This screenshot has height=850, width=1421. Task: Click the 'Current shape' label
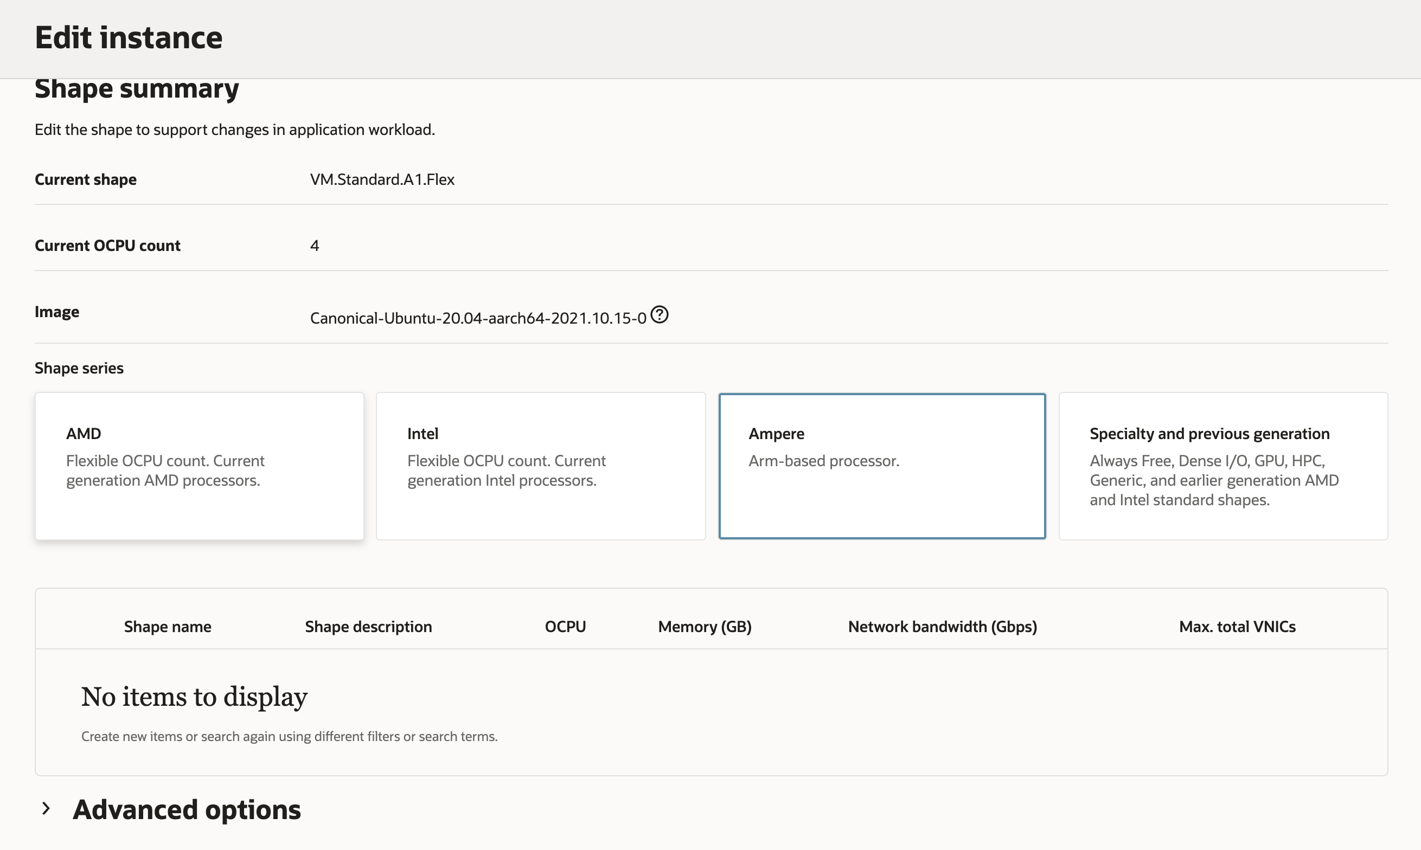click(86, 179)
